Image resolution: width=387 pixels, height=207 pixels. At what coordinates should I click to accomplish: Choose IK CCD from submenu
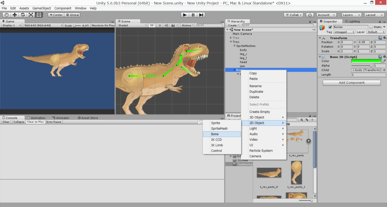pyautogui.click(x=221, y=140)
